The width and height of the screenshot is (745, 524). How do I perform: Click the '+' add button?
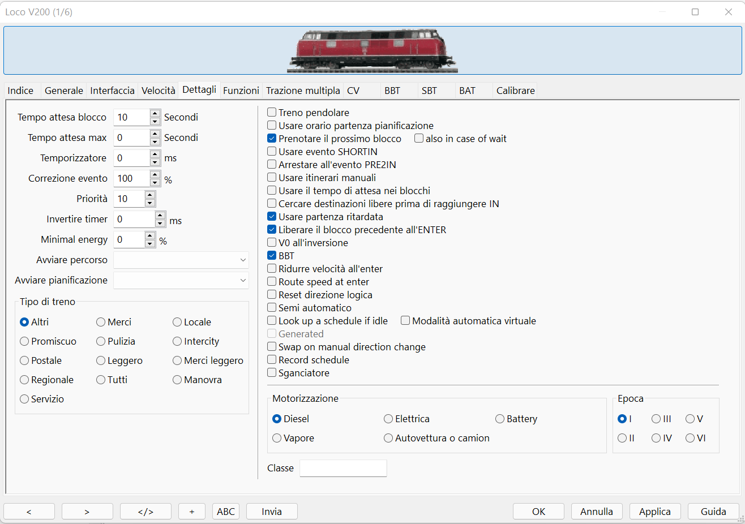coord(191,512)
